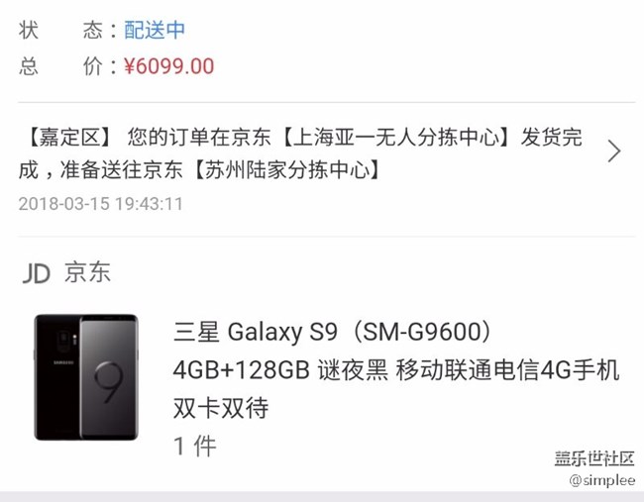Click 苏州陆家分拣中心 destination text
This screenshot has width=644, height=502.
point(286,170)
